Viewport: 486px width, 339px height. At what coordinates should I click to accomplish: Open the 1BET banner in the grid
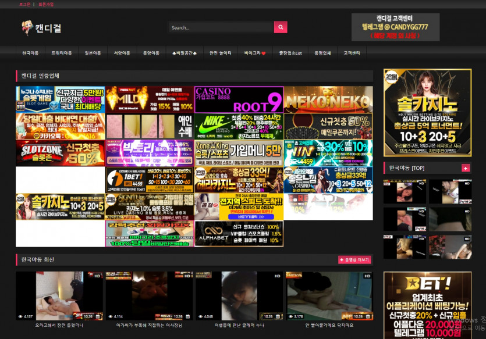[150, 180]
